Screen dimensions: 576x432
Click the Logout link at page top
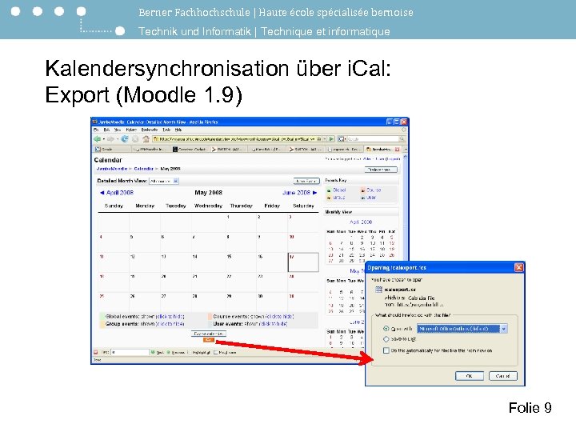click(x=392, y=159)
